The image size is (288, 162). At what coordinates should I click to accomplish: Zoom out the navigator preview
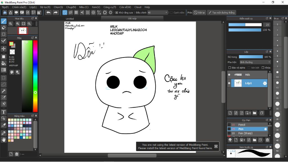[x=29, y=24]
